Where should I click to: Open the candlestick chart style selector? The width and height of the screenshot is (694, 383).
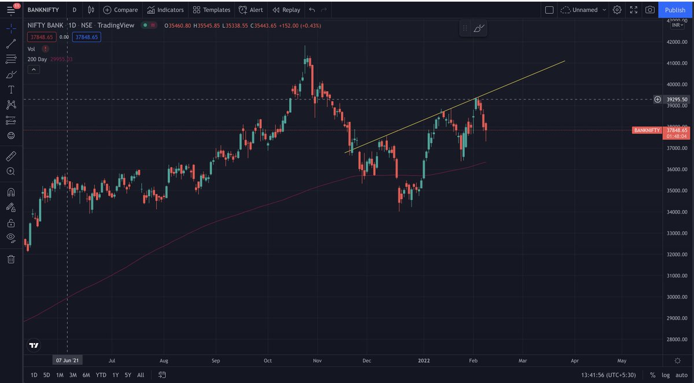coord(91,10)
